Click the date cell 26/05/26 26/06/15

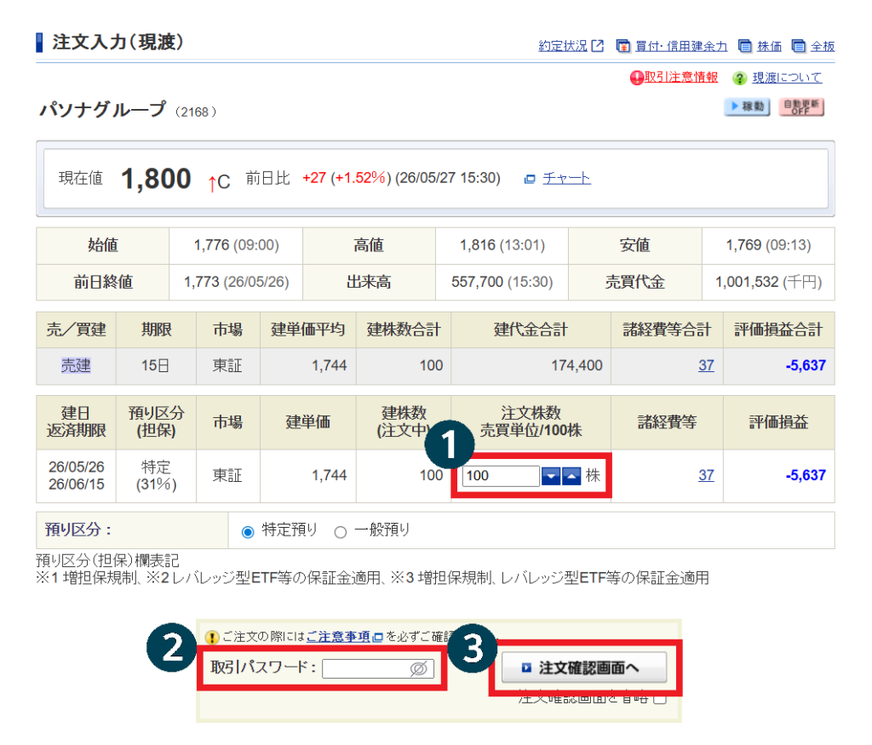click(x=76, y=475)
